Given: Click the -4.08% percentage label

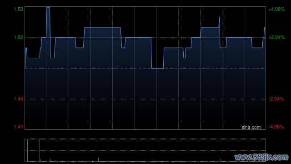Looking at the screenshot, I should (276, 127).
